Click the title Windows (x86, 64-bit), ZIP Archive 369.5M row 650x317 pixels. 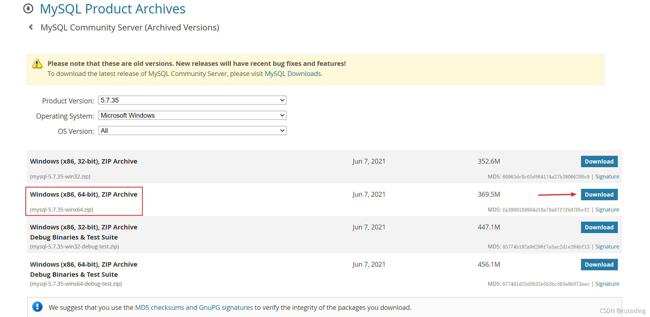tap(84, 195)
